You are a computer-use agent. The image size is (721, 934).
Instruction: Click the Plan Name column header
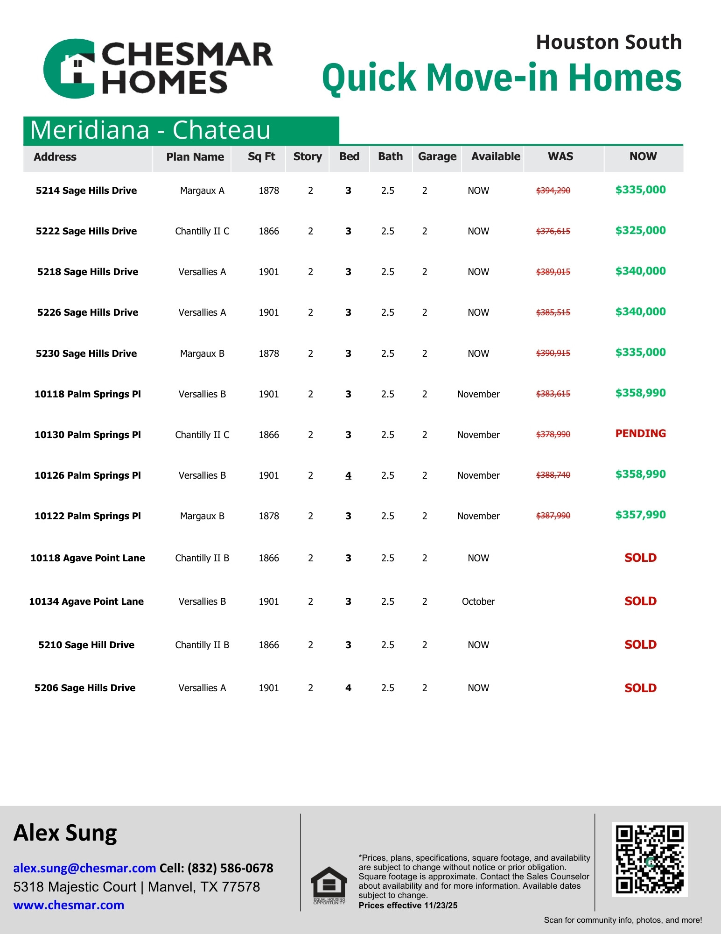(195, 157)
